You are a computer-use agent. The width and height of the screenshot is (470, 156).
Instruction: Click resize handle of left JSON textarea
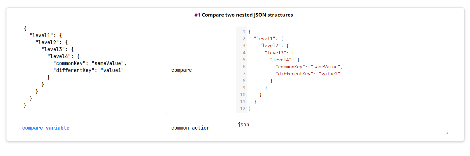[167, 113]
